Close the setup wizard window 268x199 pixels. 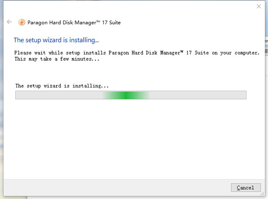pos(259,6)
